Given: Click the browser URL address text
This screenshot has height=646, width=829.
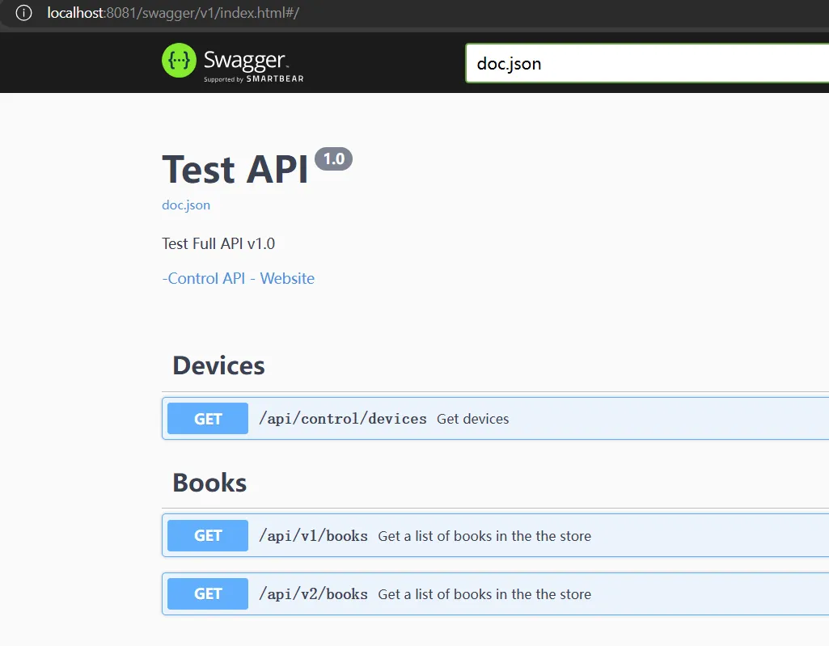Looking at the screenshot, I should (x=173, y=13).
